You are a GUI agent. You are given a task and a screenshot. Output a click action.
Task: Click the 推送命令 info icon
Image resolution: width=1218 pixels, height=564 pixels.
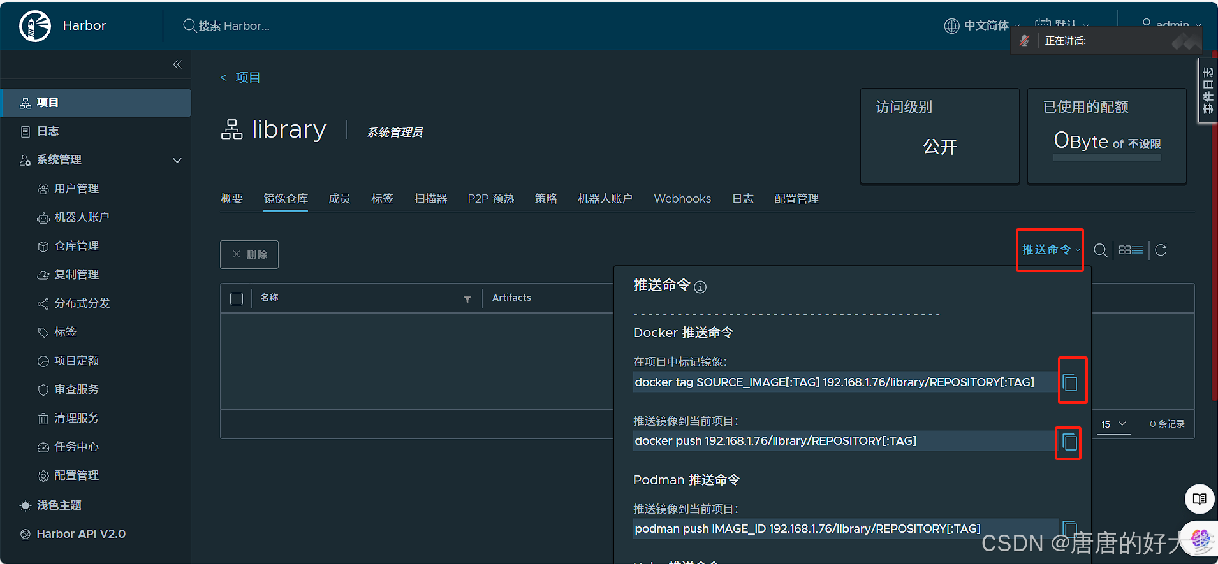(x=700, y=287)
